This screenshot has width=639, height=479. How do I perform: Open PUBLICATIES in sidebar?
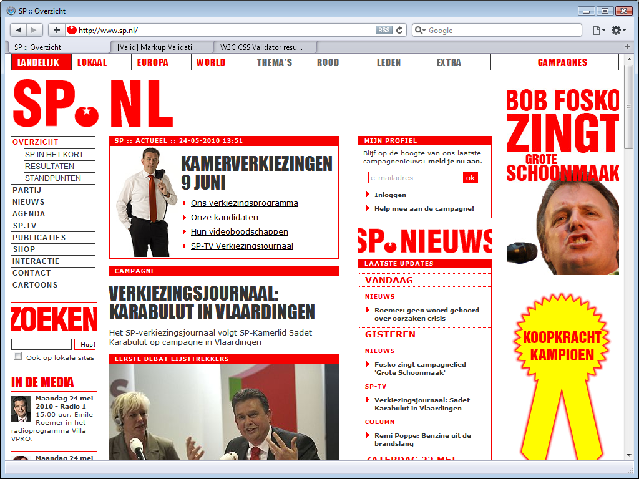(x=39, y=238)
